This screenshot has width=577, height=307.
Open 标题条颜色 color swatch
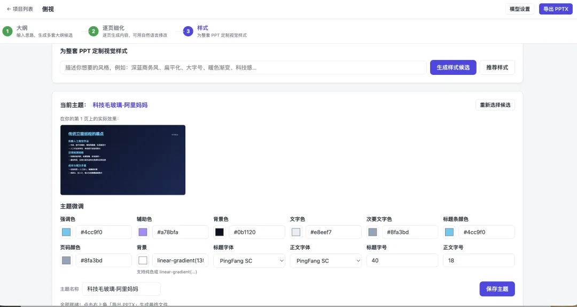coord(449,232)
